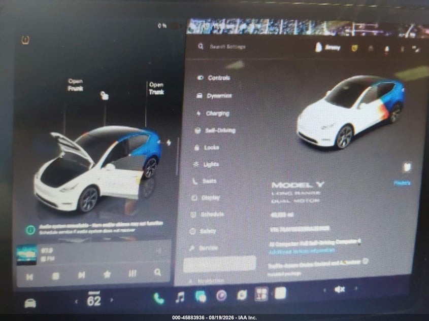Open the Display settings menu

[206, 198]
